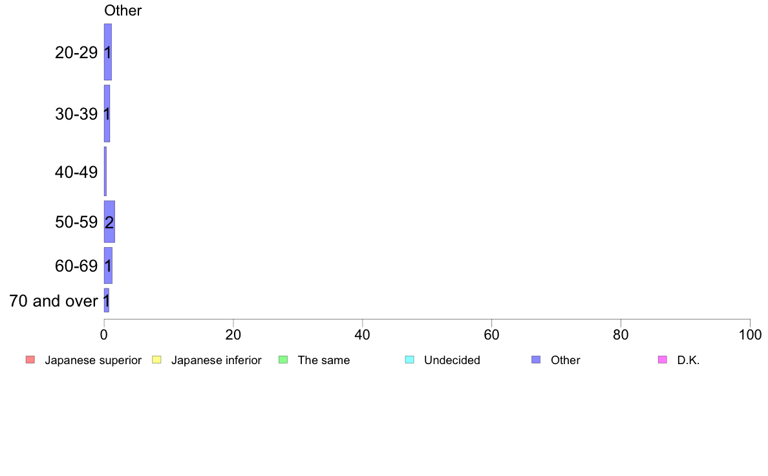Select the thin 40-49 bar
The width and height of the screenshot is (768, 476).
(105, 171)
